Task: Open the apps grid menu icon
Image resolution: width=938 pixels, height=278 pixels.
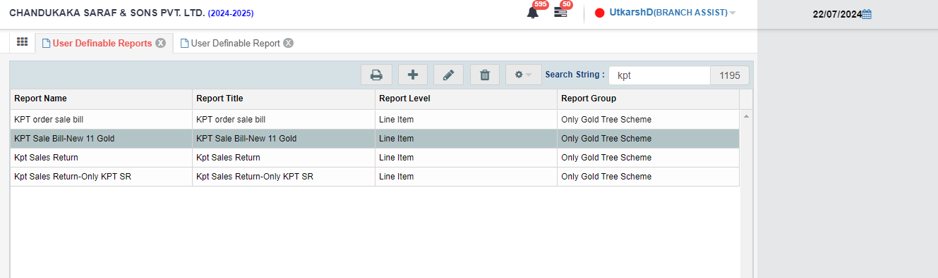Action: [22, 42]
